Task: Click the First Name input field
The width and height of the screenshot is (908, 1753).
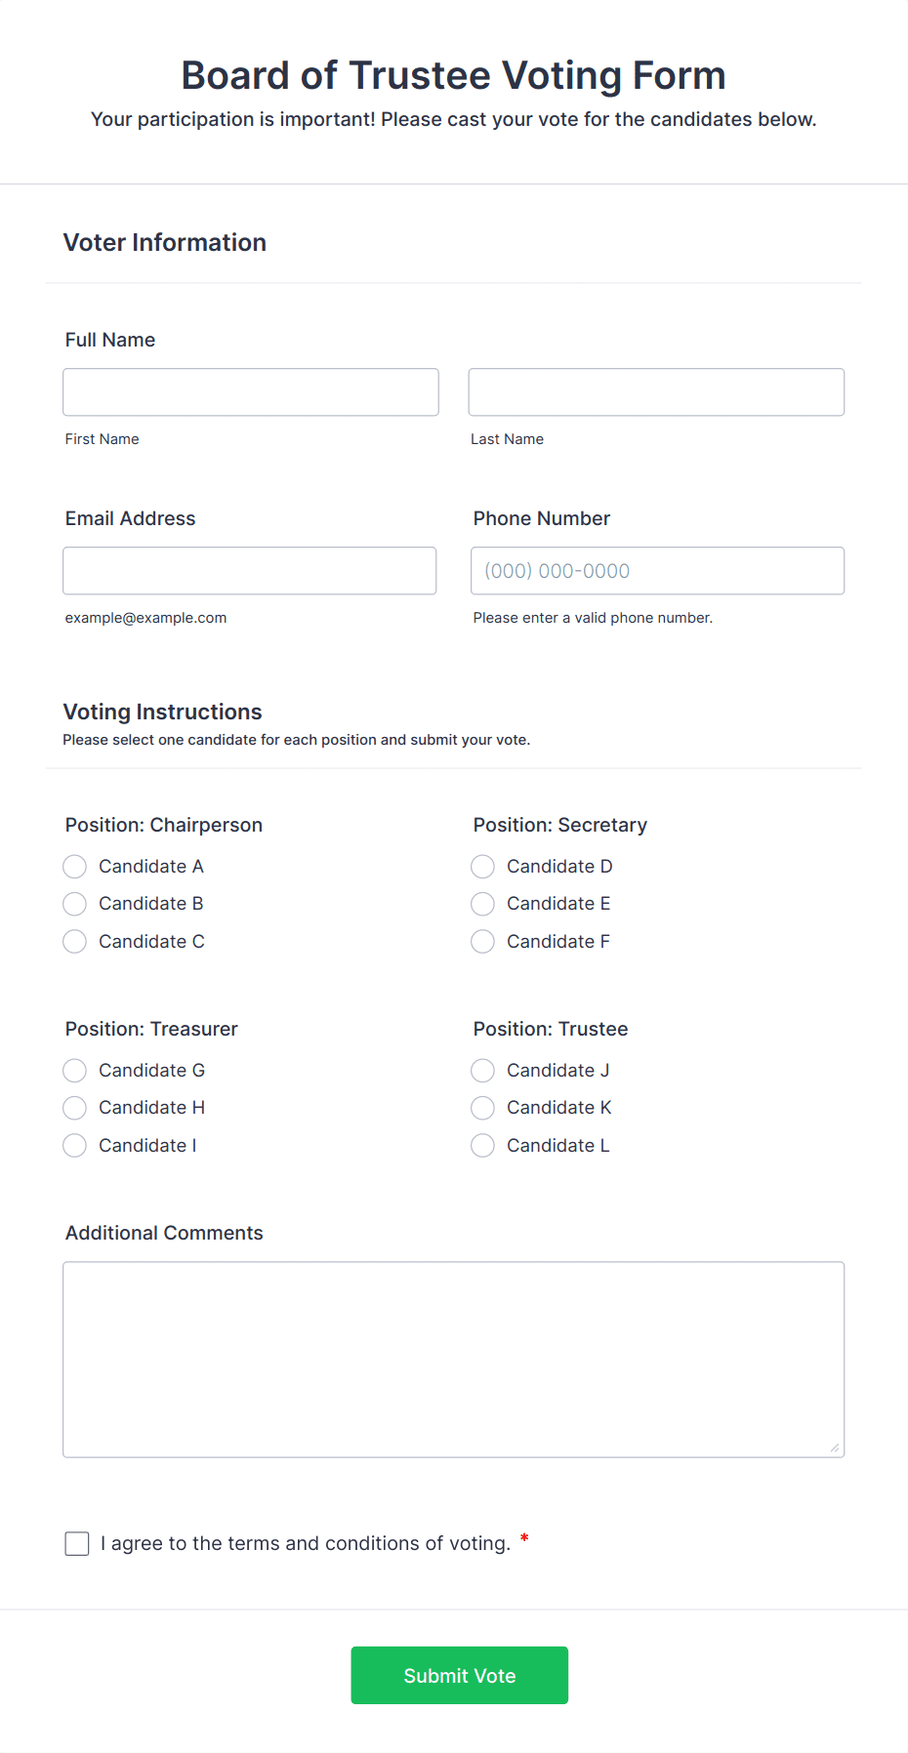Action: [250, 391]
